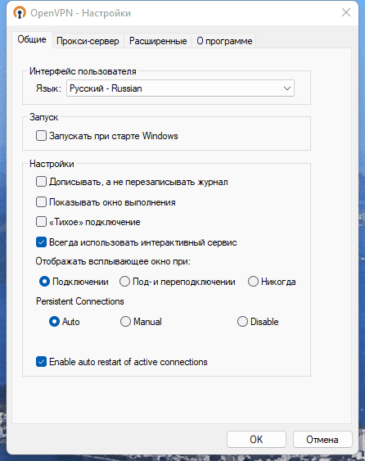Switch to the Общие tab
Image resolution: width=365 pixels, height=461 pixels.
(32, 39)
